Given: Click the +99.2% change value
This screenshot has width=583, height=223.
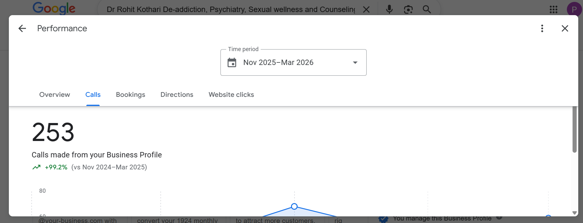Looking at the screenshot, I should coord(56,167).
